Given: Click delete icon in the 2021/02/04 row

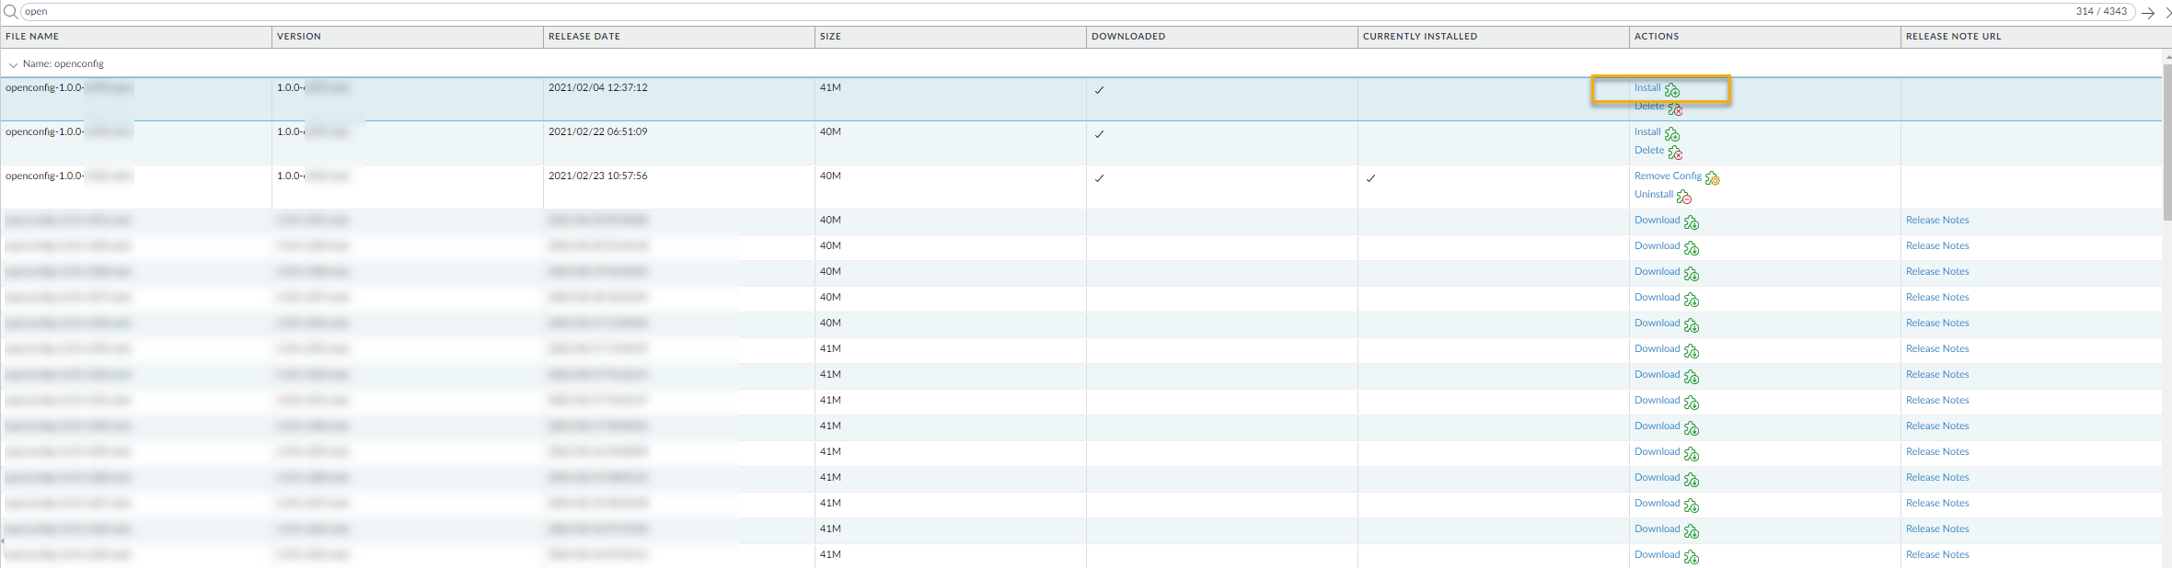Looking at the screenshot, I should 1675,108.
